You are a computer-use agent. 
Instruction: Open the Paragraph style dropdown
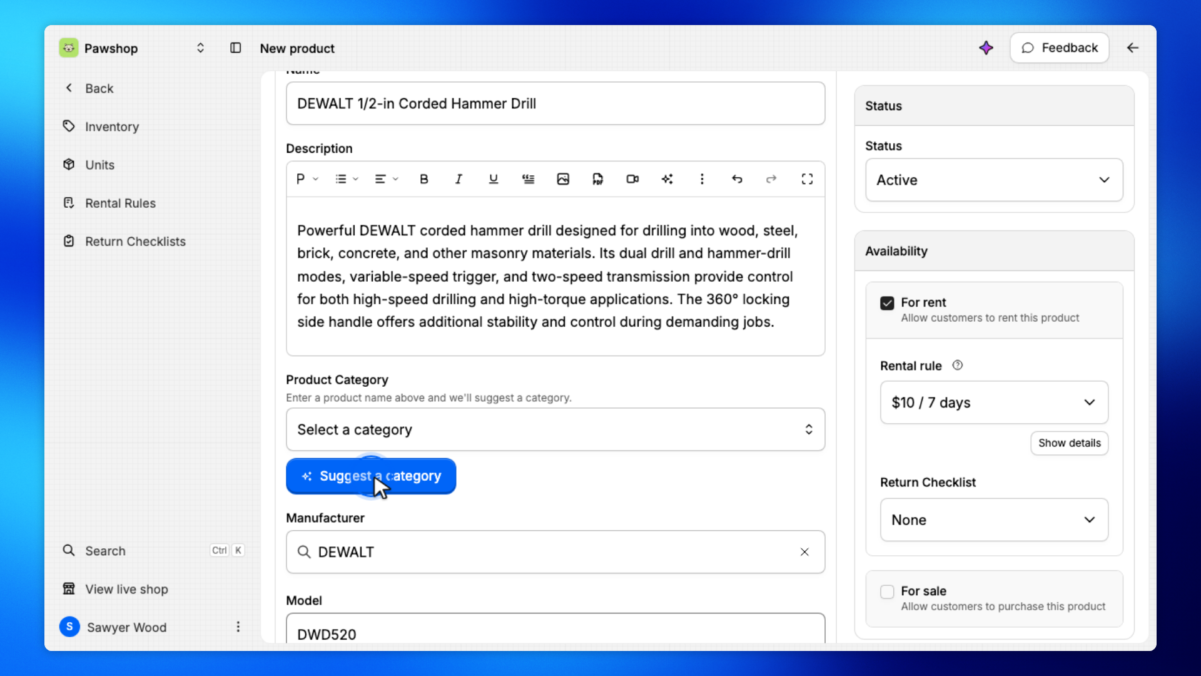click(307, 179)
